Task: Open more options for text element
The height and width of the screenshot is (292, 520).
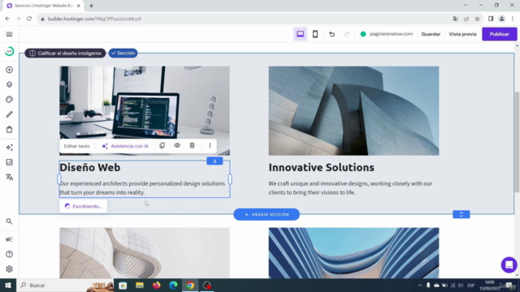Action: (210, 146)
